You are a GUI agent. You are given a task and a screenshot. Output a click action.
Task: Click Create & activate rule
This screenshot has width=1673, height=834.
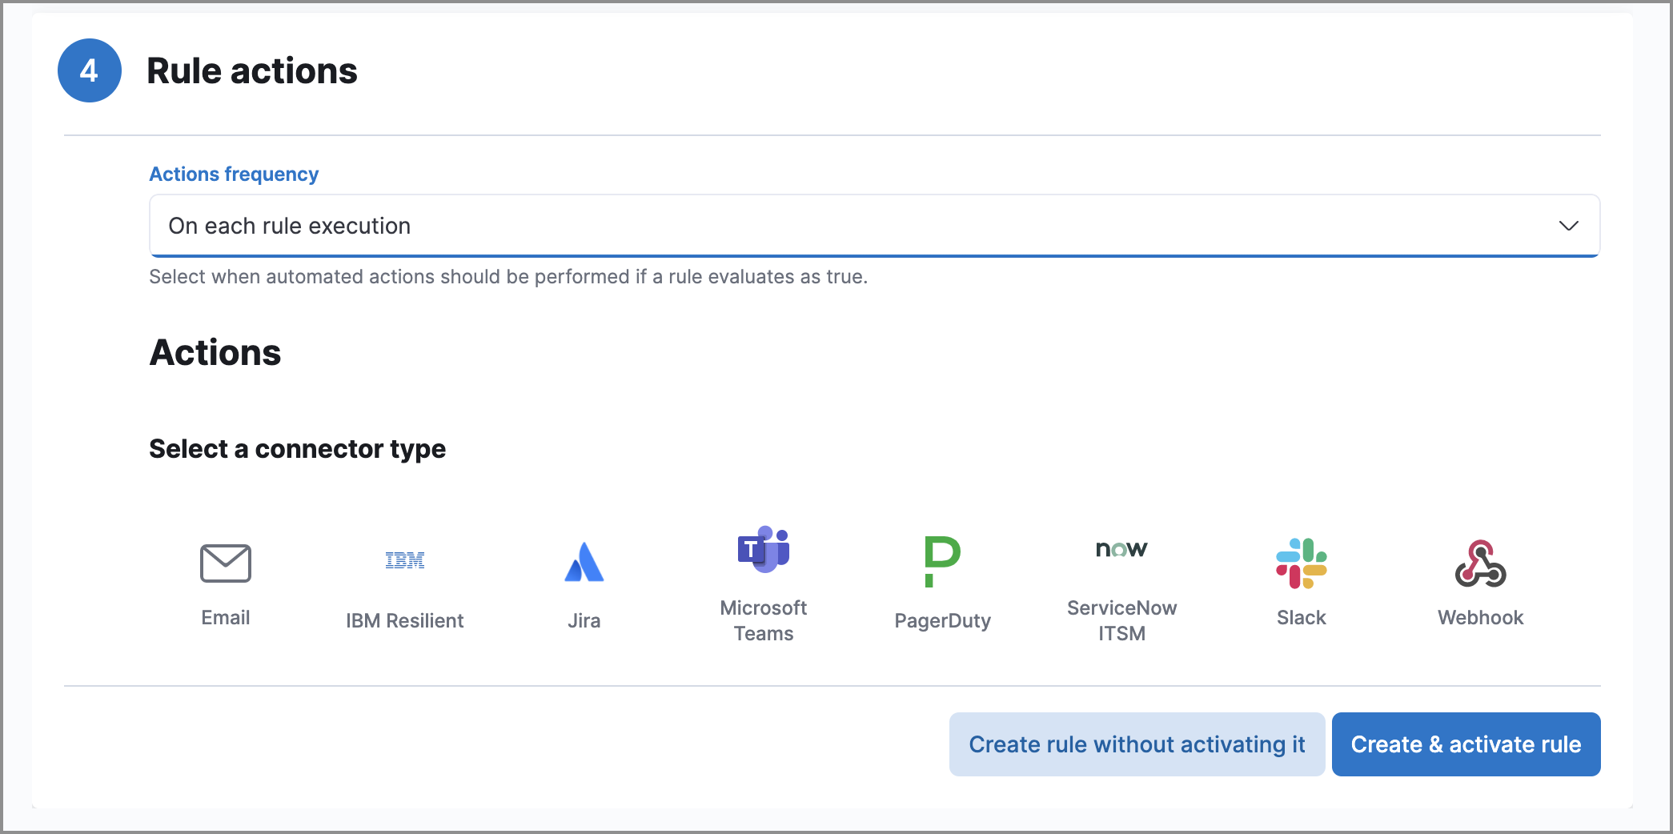pos(1466,744)
